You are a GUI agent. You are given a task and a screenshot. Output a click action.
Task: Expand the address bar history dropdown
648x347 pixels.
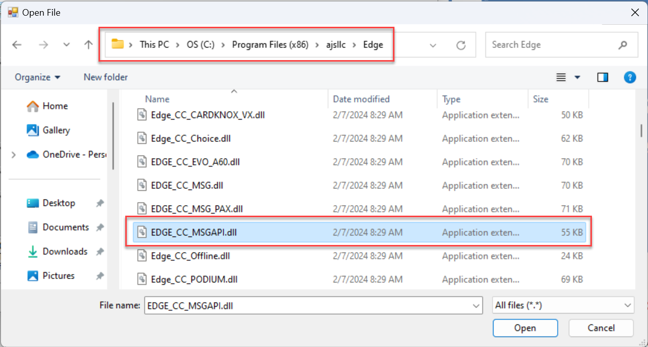click(433, 45)
